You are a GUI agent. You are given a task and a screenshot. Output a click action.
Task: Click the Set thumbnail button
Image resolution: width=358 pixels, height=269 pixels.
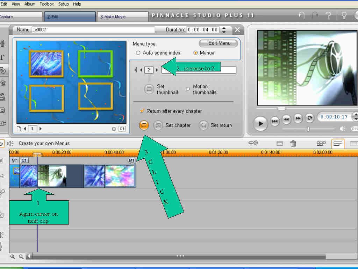pos(149,89)
